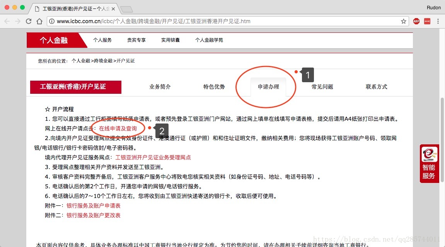Click the 附件二 label

tap(55, 215)
